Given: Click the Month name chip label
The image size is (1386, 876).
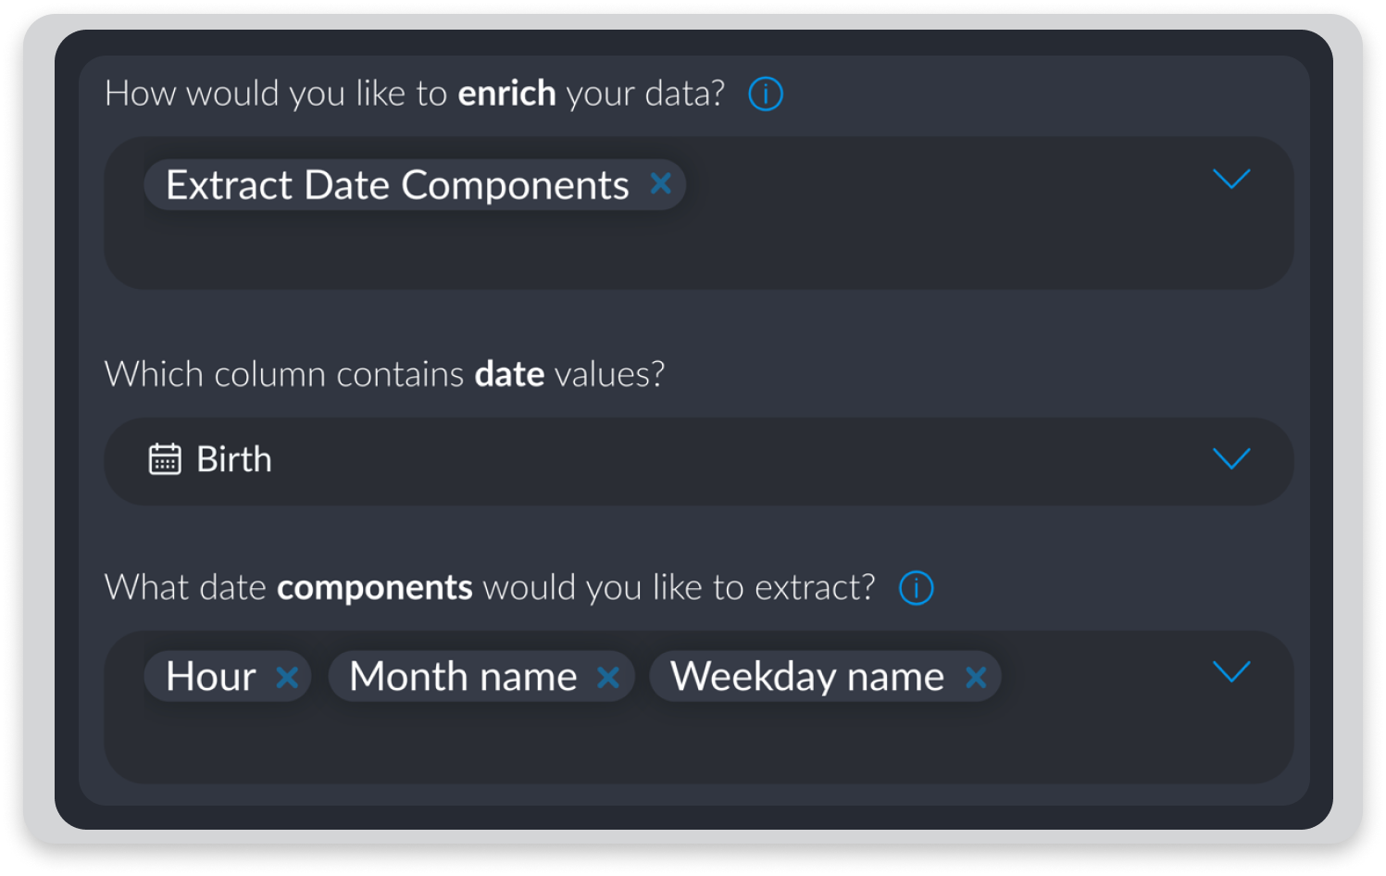Looking at the screenshot, I should point(463,677).
